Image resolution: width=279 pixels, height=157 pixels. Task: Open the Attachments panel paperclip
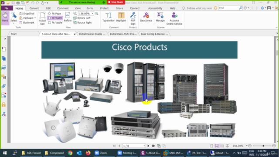tap(4, 86)
